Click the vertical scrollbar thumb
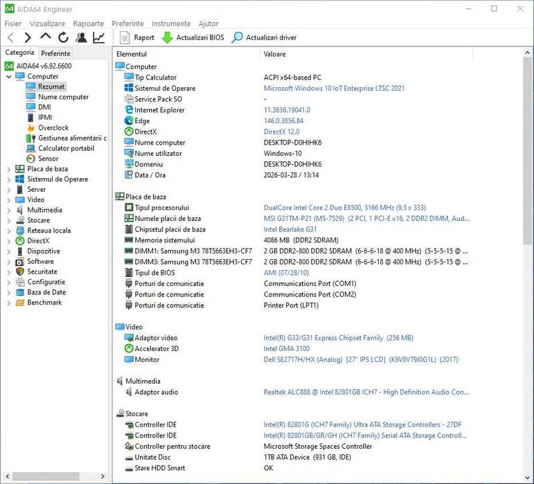534x484 pixels. [527, 150]
